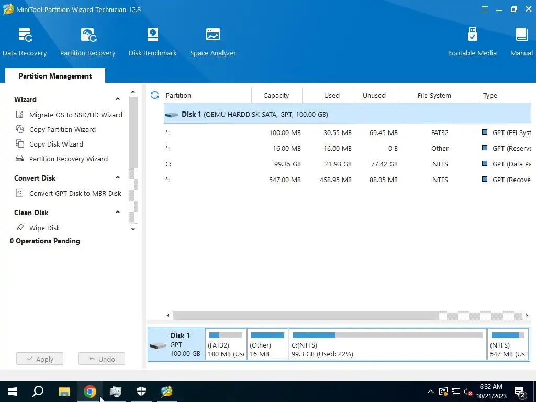Image resolution: width=536 pixels, height=402 pixels.
Task: Click the Apply button
Action: coord(40,359)
